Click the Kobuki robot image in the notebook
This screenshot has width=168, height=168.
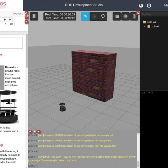click(x=9, y=106)
